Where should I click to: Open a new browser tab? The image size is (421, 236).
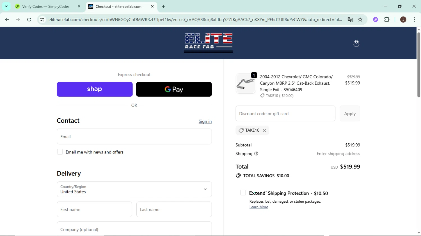[x=163, y=6]
